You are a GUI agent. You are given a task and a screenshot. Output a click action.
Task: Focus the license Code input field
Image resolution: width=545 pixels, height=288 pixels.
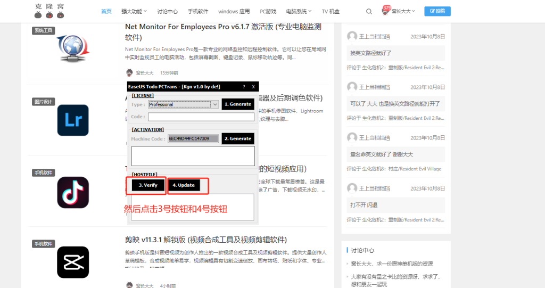pos(201,117)
